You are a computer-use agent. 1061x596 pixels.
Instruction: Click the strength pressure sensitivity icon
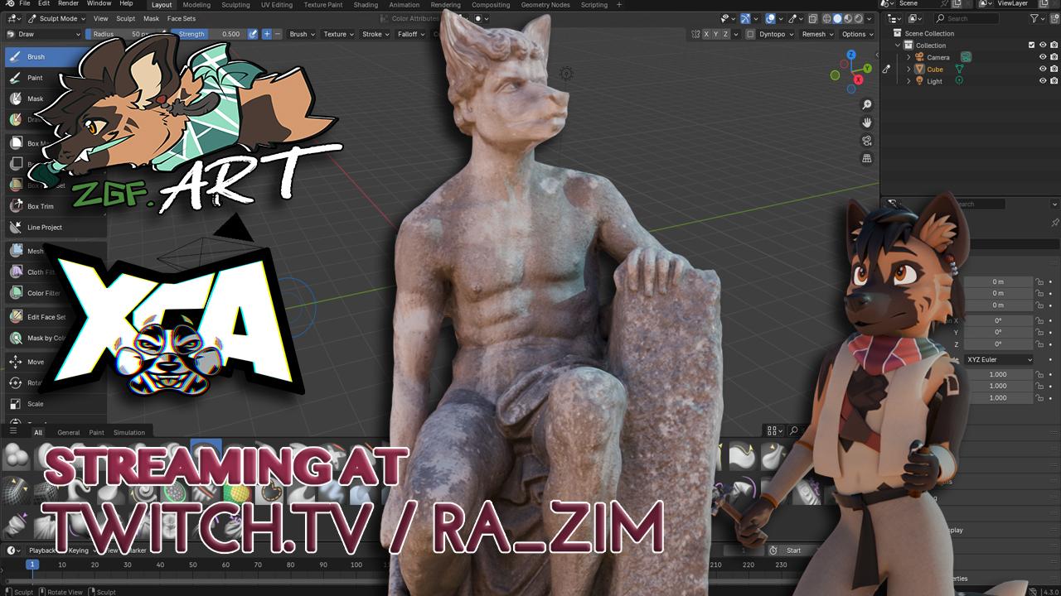coord(251,34)
